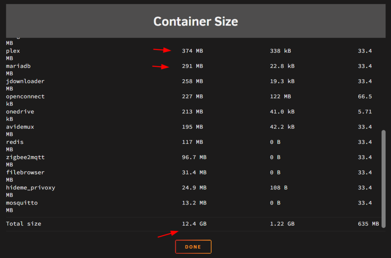Viewport: 391px width, 258px height.
Task: Click the jdownloader row label
Action: pyautogui.click(x=25, y=81)
